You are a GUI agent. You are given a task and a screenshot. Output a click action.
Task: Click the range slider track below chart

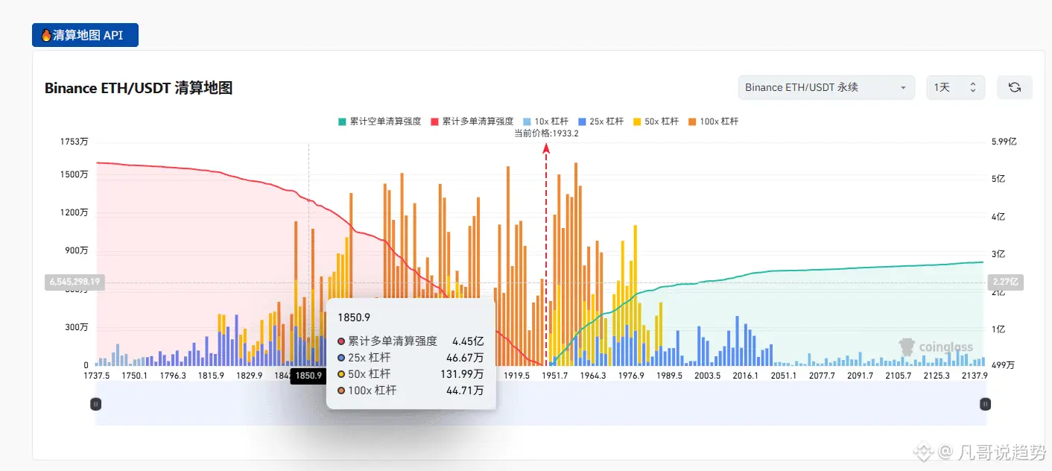coord(540,404)
